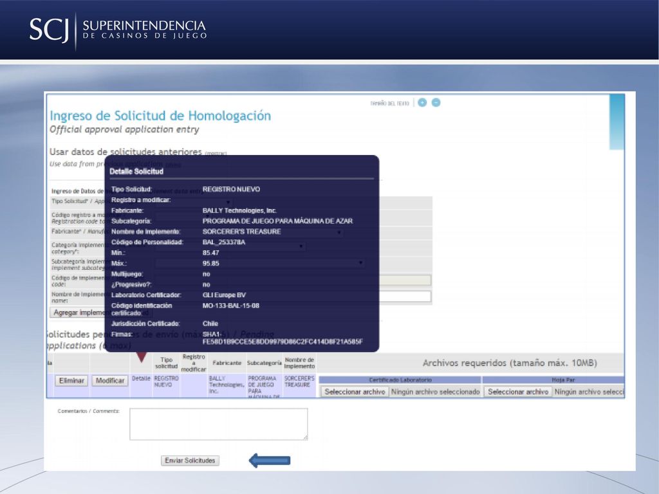Screen dimensions: 659x494
Task: Click certificate code 'MO-133-BAL-15-08'
Action: [231, 306]
